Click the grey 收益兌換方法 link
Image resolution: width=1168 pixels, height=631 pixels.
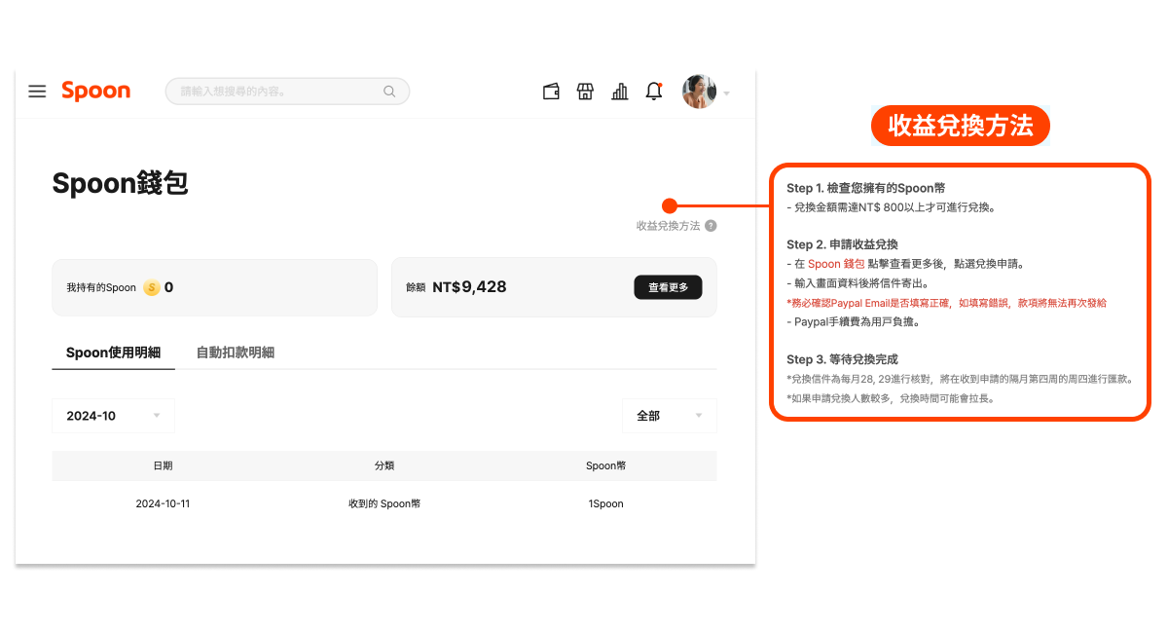pos(668,226)
